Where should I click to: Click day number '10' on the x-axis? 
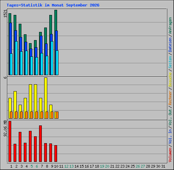56,166
